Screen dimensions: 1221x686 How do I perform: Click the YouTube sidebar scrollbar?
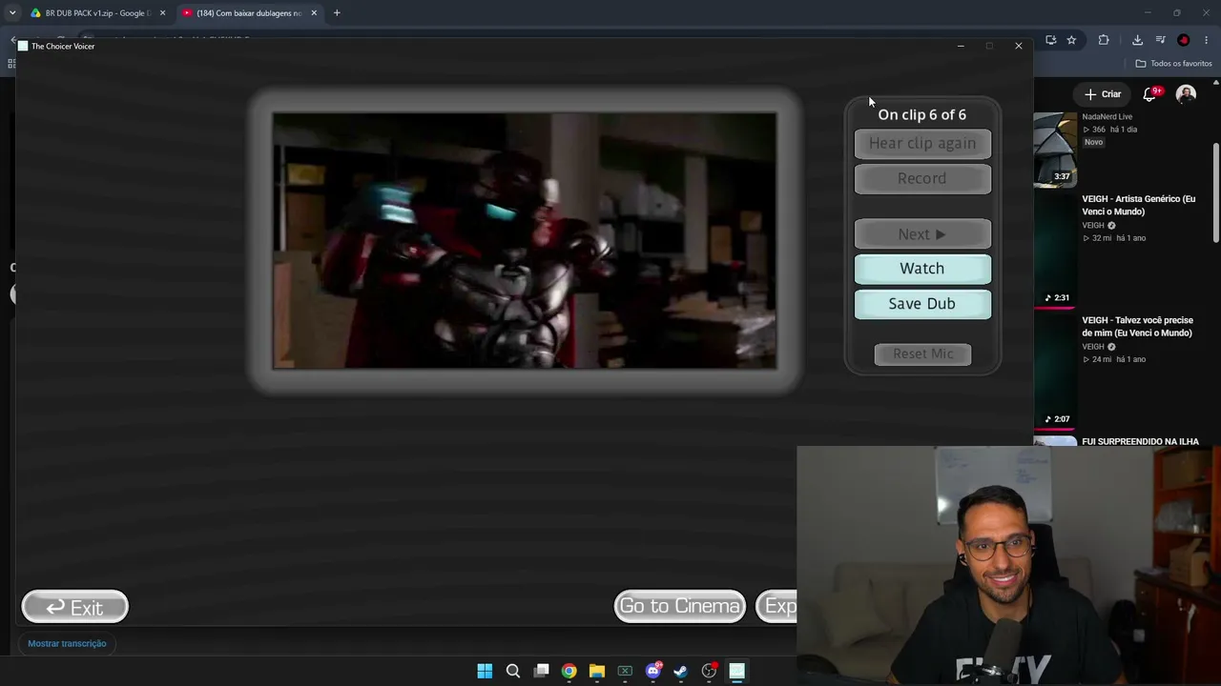point(1215,191)
